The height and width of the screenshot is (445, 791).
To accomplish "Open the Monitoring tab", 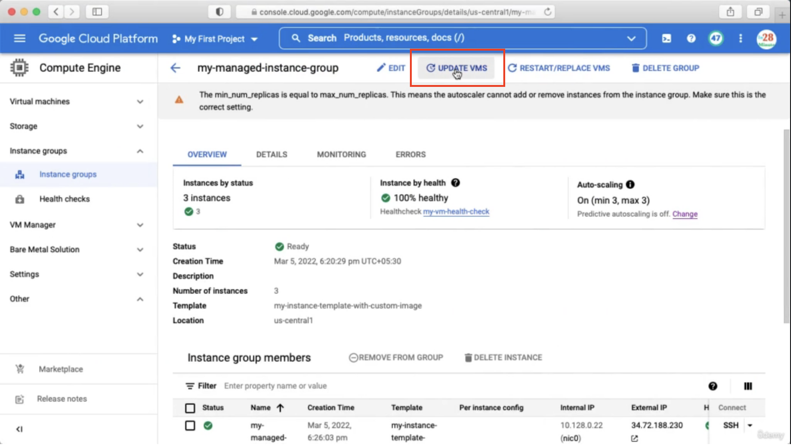I will click(342, 155).
